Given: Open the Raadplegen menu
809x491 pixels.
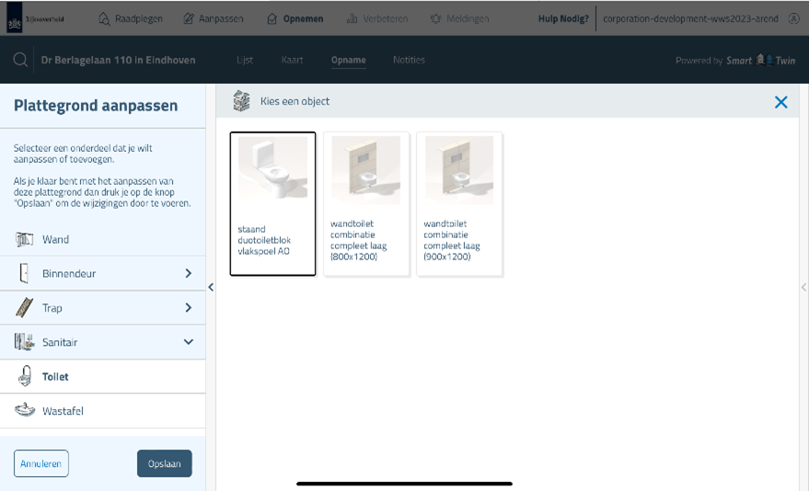Looking at the screenshot, I should click(x=131, y=18).
